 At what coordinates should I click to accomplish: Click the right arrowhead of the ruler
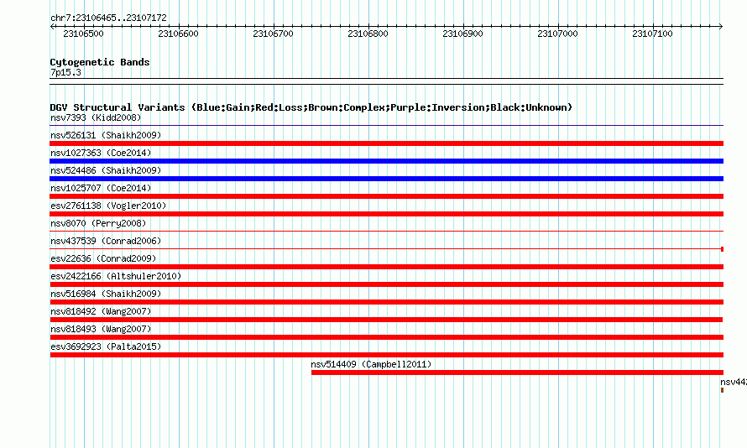(721, 27)
